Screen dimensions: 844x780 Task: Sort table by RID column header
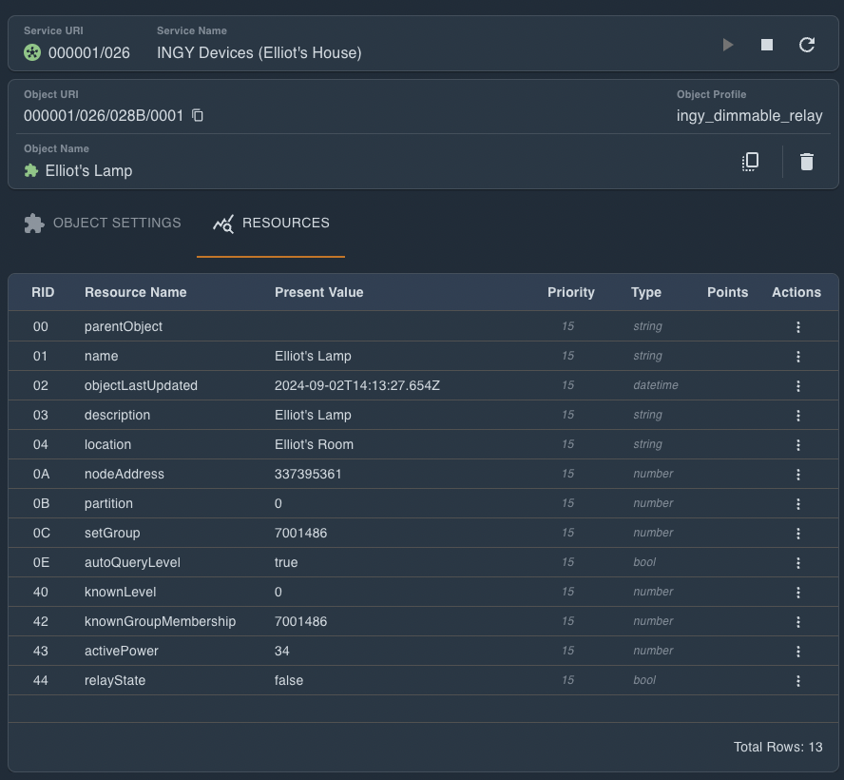(x=43, y=293)
